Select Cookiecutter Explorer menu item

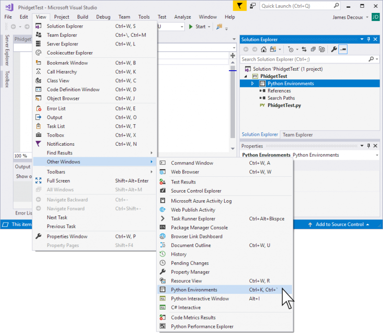[x=94, y=53]
